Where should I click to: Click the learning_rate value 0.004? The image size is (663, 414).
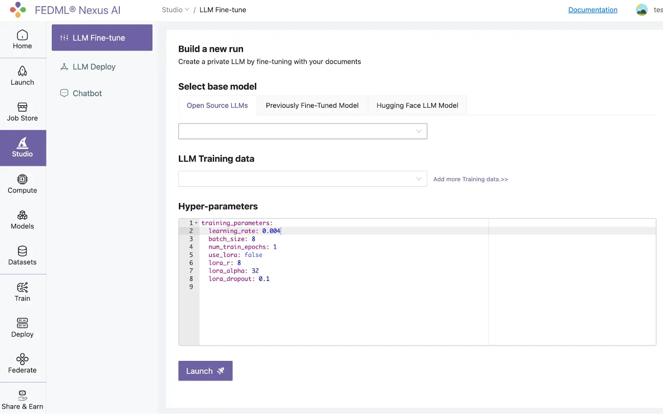pos(271,231)
